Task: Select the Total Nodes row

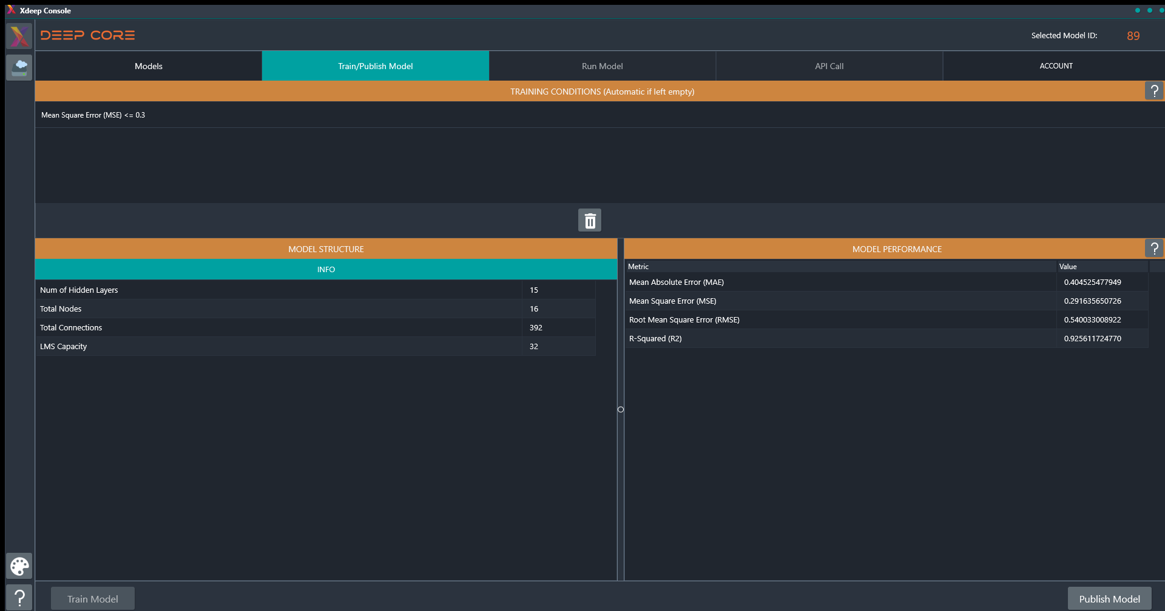Action: pyautogui.click(x=316, y=309)
